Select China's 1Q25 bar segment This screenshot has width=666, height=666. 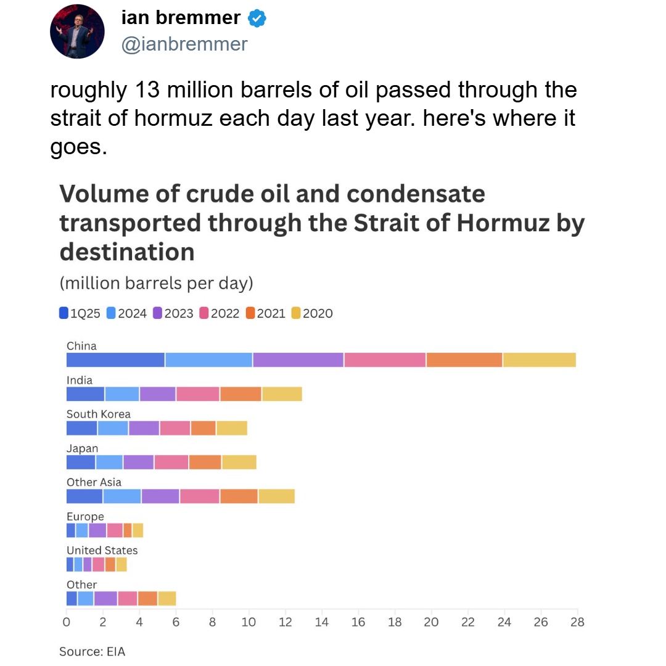coord(115,360)
